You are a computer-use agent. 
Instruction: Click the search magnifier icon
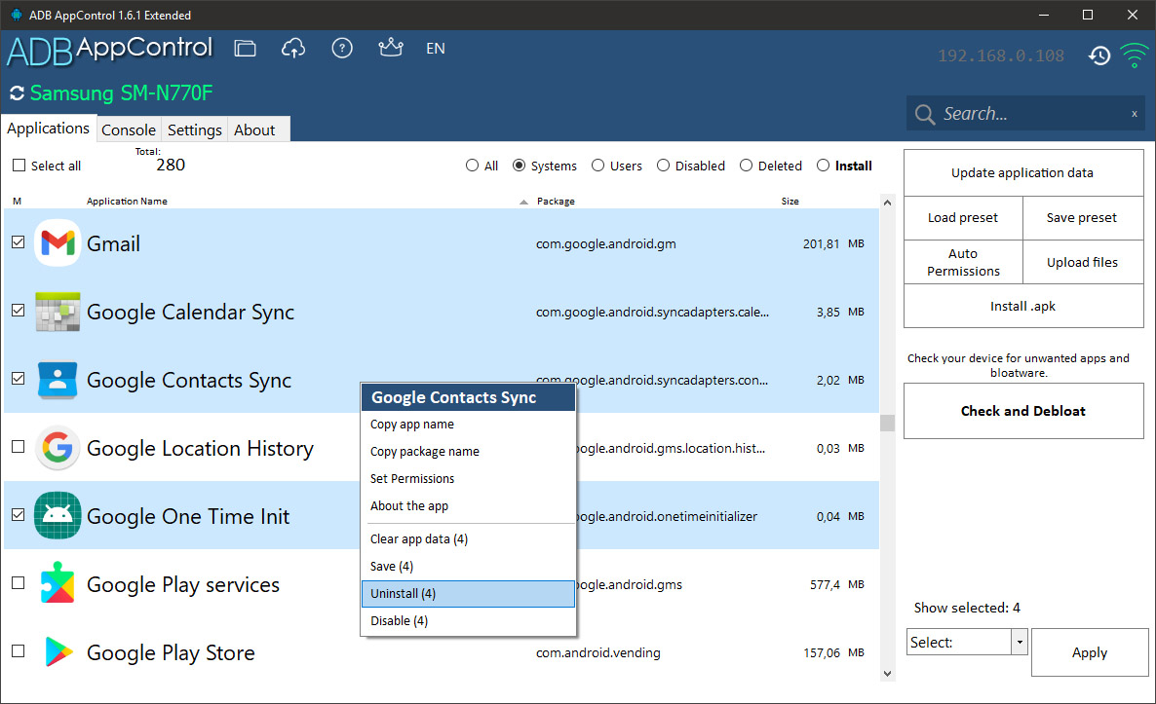tap(924, 114)
